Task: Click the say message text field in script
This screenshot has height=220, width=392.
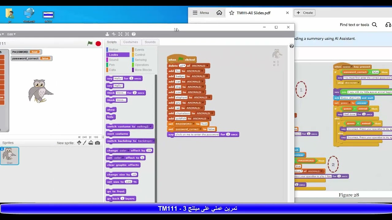Action: click(x=197, y=134)
